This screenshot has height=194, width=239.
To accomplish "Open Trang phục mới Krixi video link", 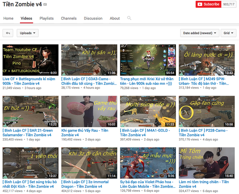I will click(x=147, y=81).
